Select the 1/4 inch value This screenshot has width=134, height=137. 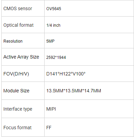(x=53, y=25)
